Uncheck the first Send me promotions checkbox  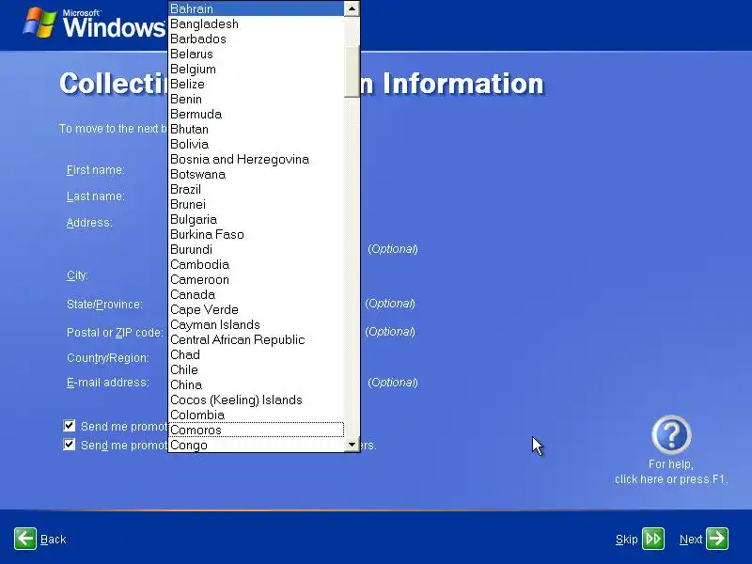click(x=69, y=426)
